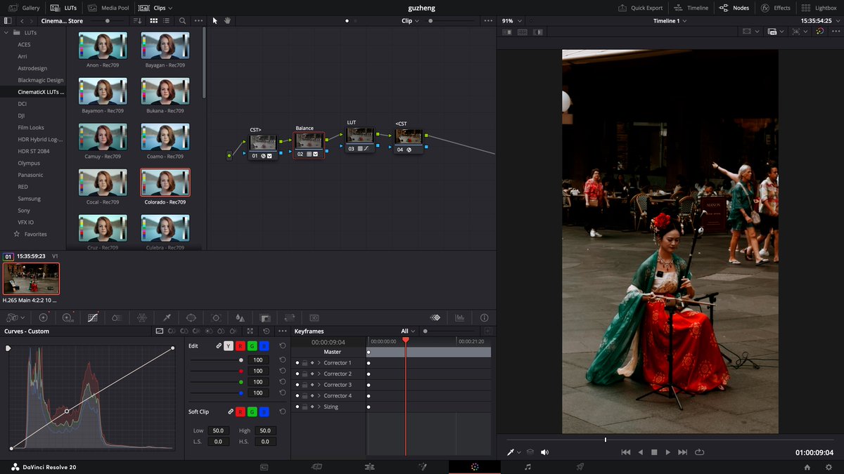Click the Quick Export button

pos(641,8)
